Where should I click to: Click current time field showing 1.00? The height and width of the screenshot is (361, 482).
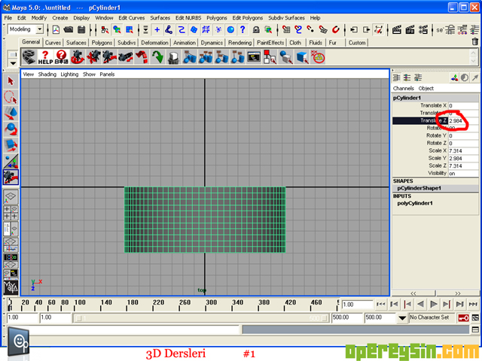(x=357, y=305)
